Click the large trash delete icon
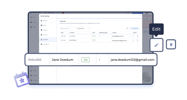The height and width of the screenshot is (100, 187). (171, 44)
